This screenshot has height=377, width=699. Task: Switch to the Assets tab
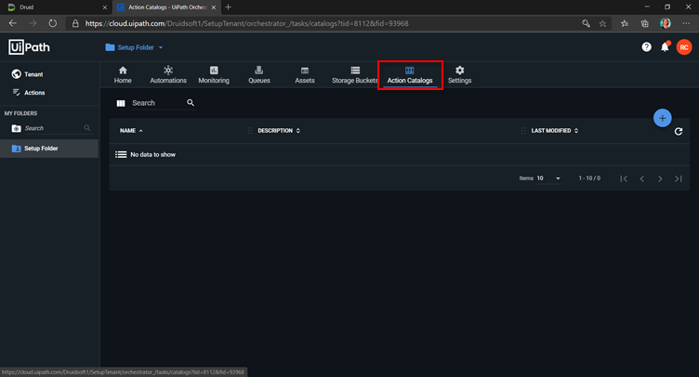pyautogui.click(x=305, y=75)
